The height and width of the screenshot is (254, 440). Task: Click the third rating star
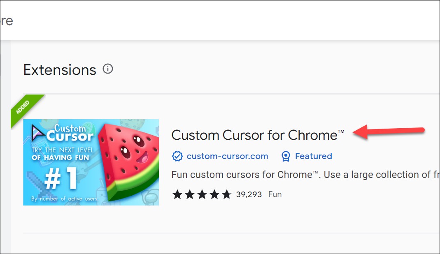tap(202, 194)
